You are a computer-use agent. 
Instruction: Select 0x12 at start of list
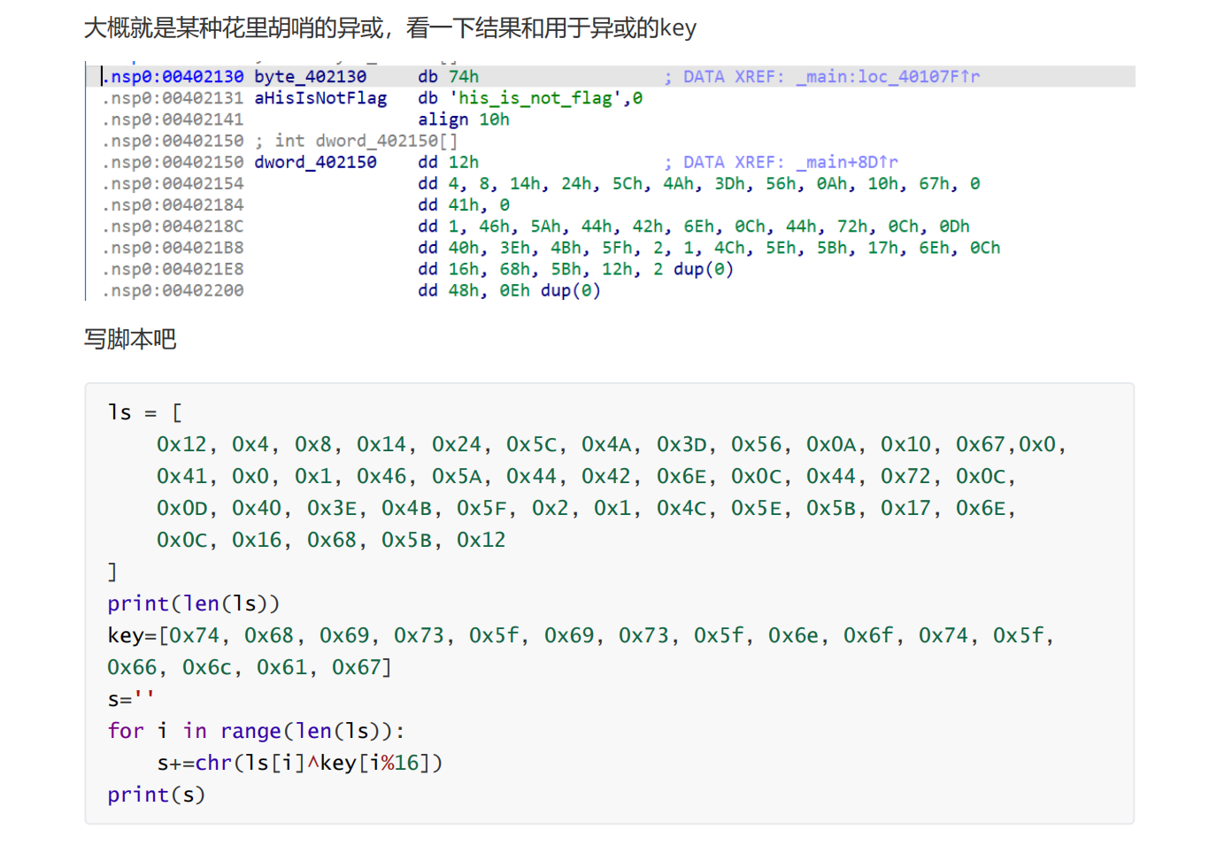pos(181,444)
